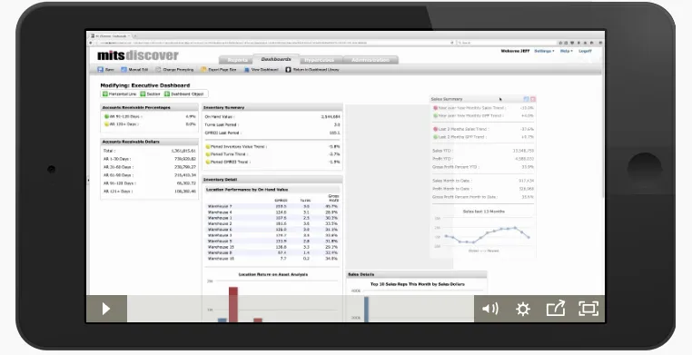692x355 pixels.
Task: Select the Warehouse 15 table row
Action: (x=272, y=247)
